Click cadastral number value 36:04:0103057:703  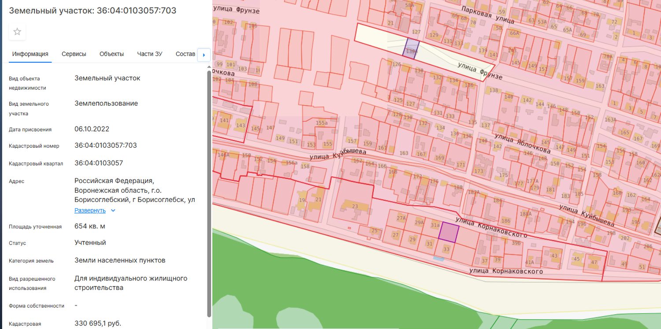pos(106,145)
